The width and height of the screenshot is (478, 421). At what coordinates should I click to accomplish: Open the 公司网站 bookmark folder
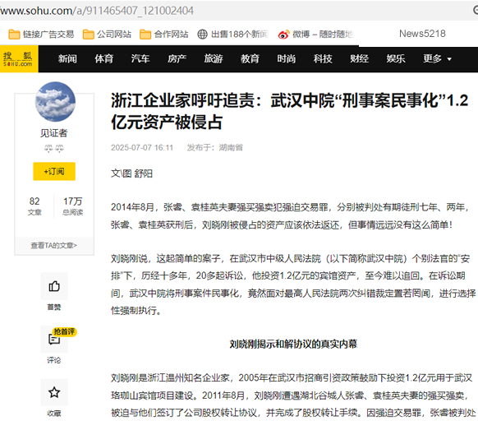[107, 35]
